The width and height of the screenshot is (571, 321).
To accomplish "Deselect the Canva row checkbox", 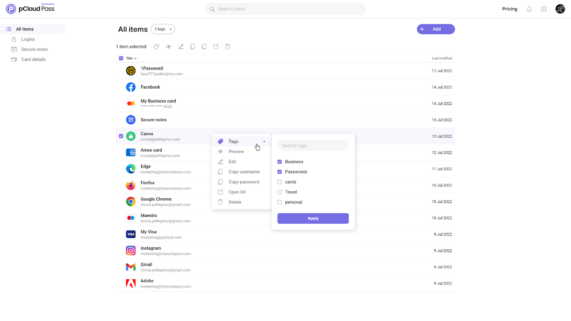I will pos(121,136).
